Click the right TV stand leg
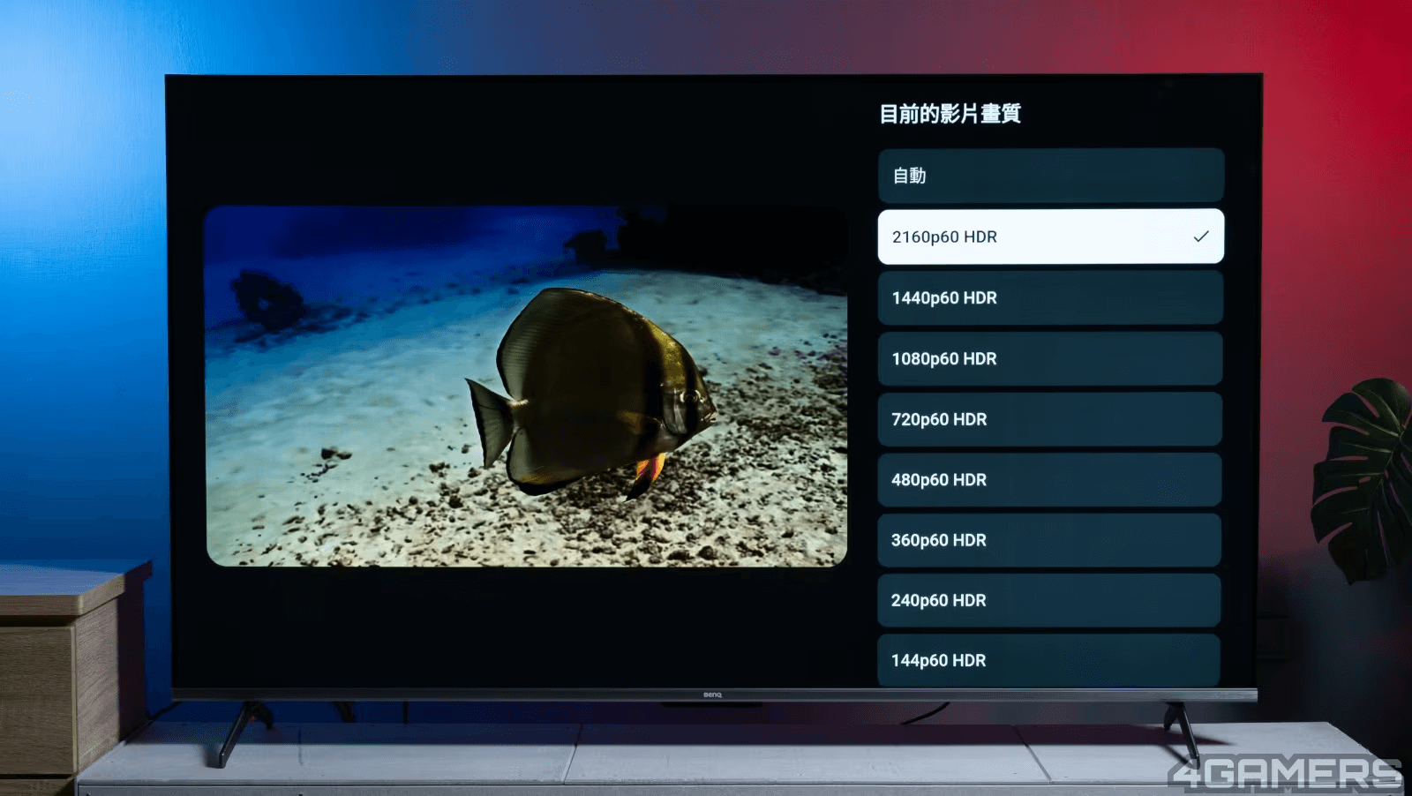The image size is (1412, 796). pos(1182,729)
